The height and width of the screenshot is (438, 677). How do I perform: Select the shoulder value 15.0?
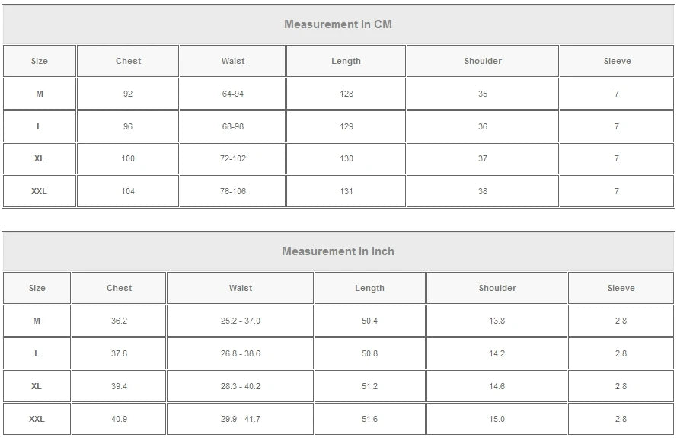pos(497,419)
